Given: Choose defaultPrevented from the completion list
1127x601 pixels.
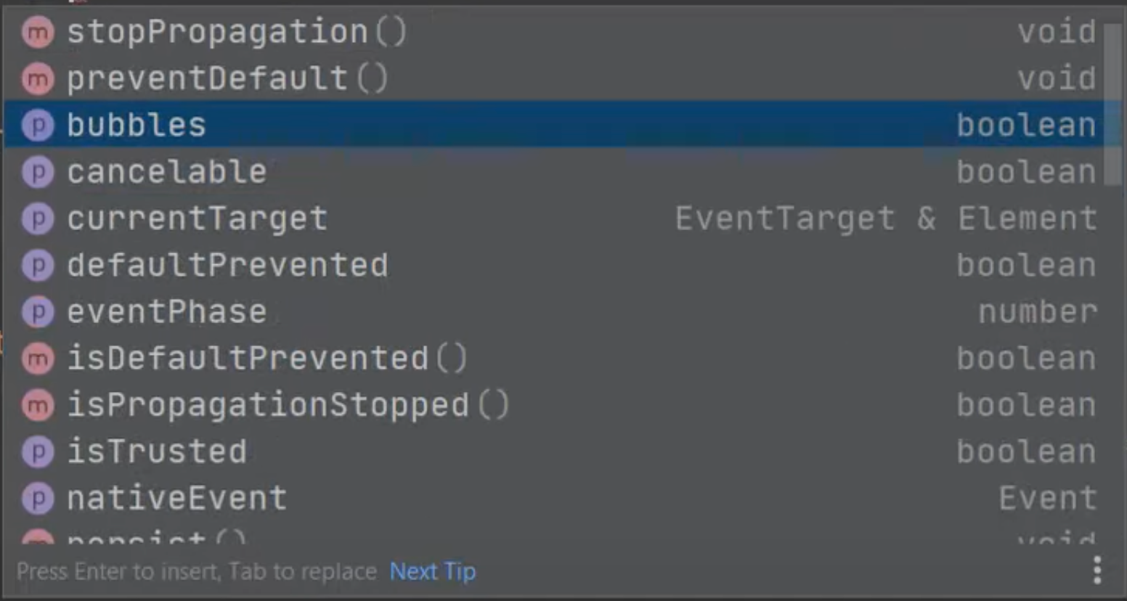Looking at the screenshot, I should pyautogui.click(x=554, y=265).
